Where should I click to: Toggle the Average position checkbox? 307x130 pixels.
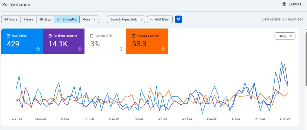tap(133, 36)
